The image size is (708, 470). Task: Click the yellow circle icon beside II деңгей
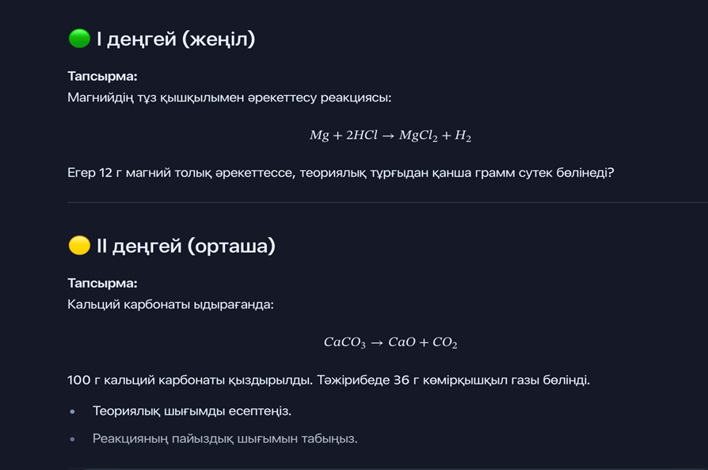coord(79,246)
